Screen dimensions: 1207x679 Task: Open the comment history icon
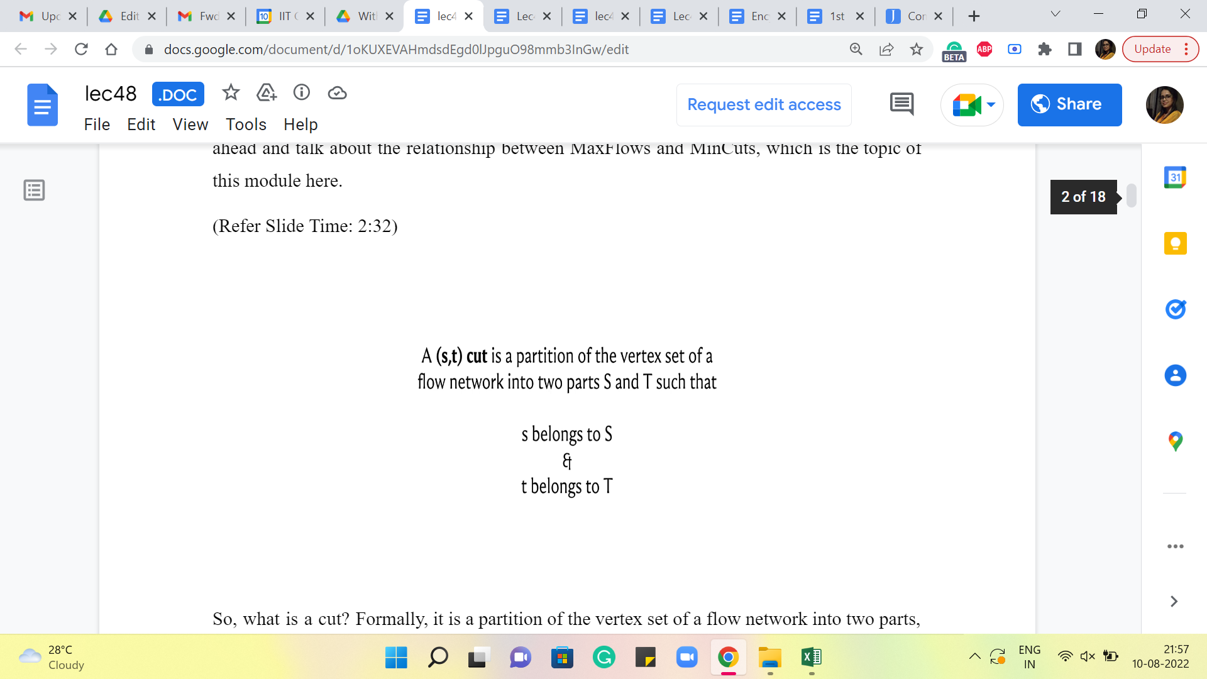coord(901,104)
